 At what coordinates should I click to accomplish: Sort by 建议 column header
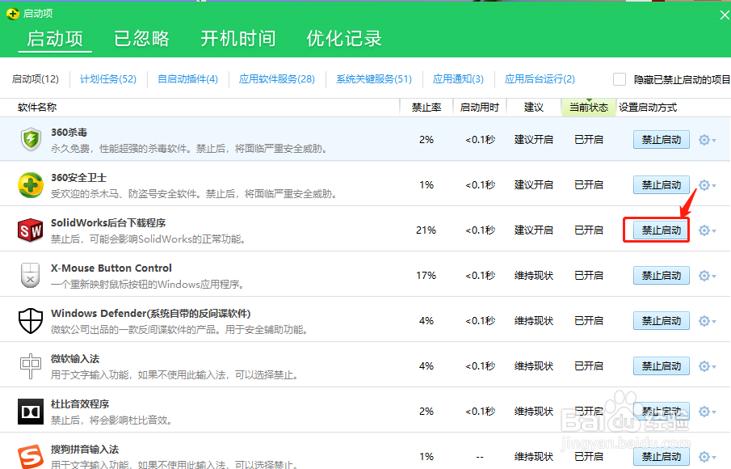pyautogui.click(x=534, y=108)
